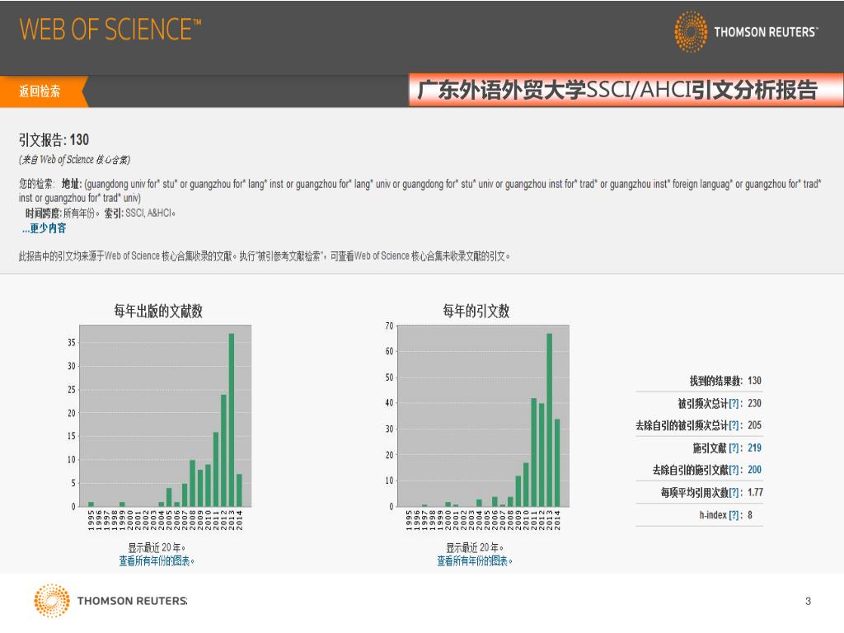Click the 找到的结果数 value 130
844x633 pixels.
pyautogui.click(x=755, y=381)
